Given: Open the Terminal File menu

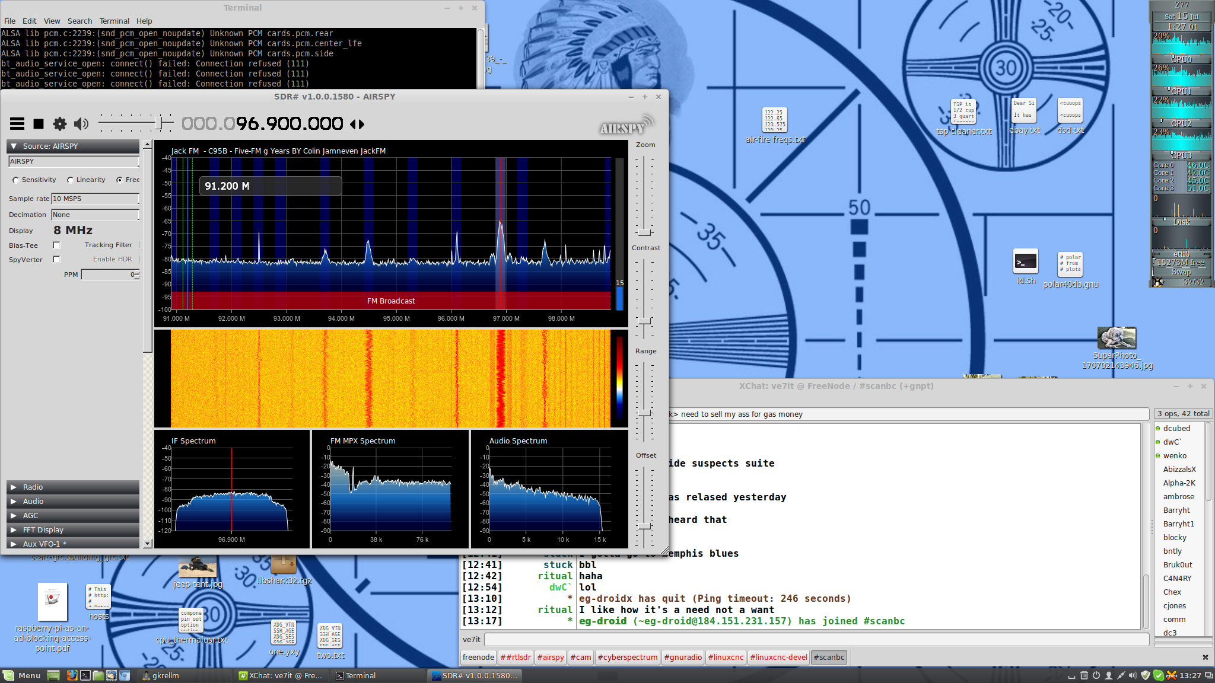Looking at the screenshot, I should pos(10,21).
